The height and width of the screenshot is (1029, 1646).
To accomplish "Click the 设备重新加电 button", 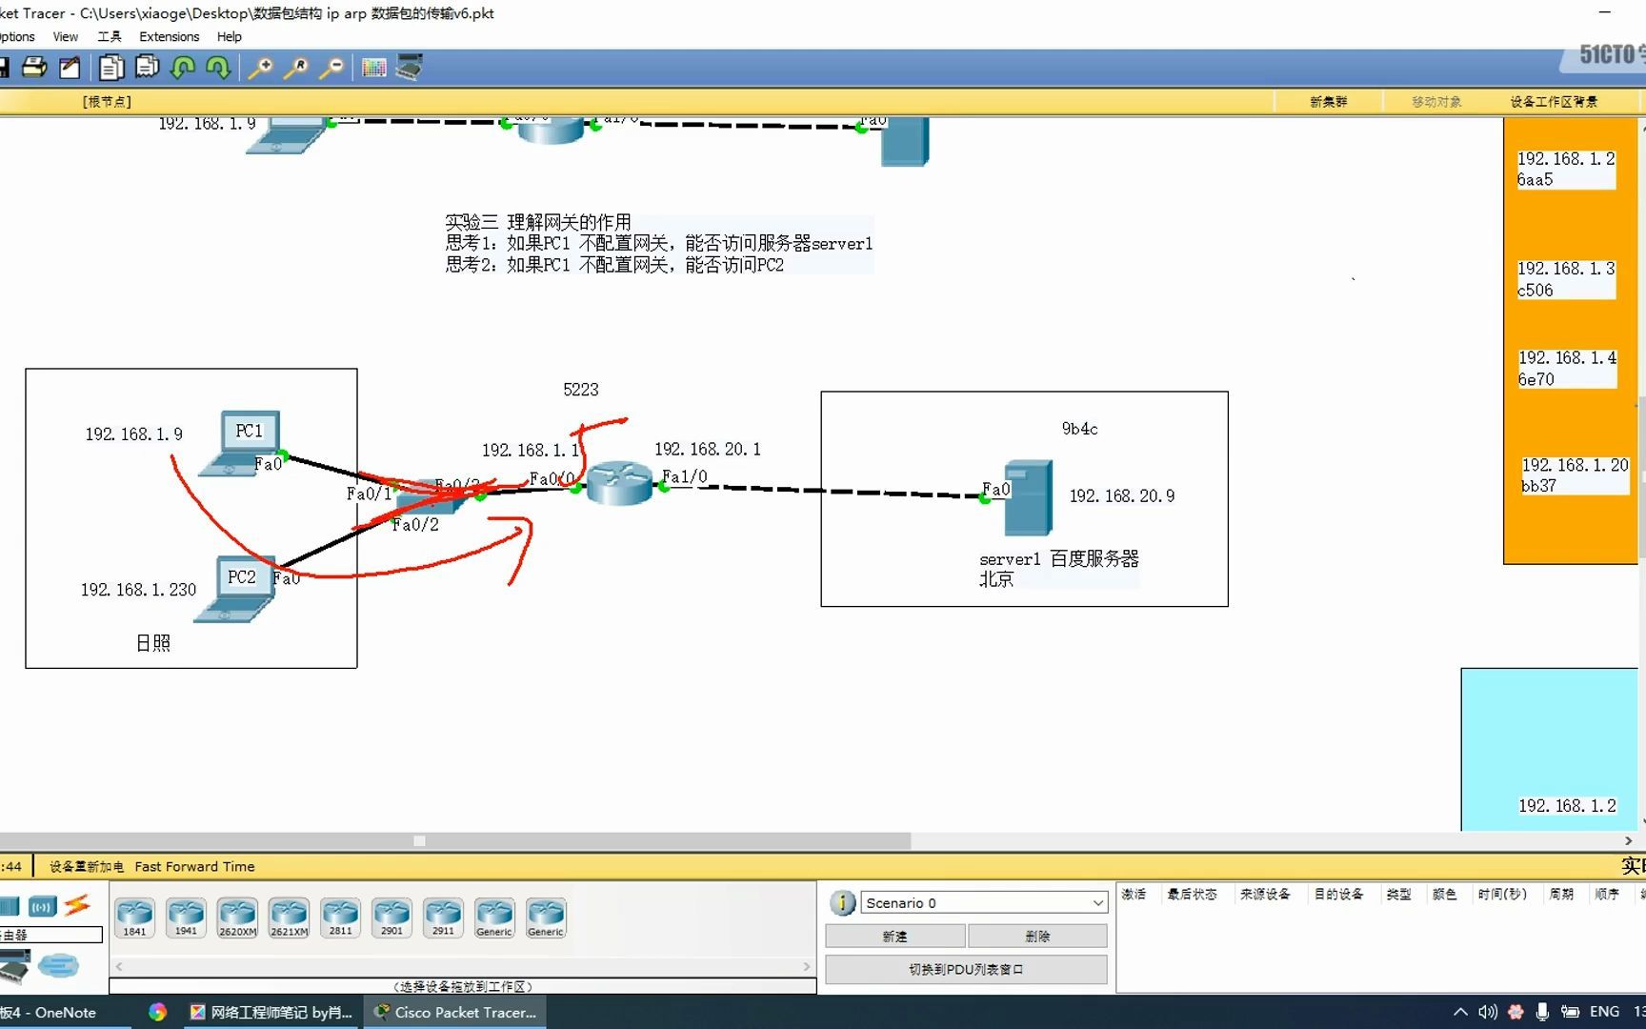I will pyautogui.click(x=87, y=867).
